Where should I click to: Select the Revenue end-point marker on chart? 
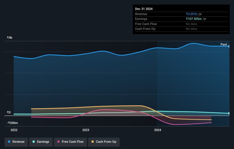pyautogui.click(x=229, y=46)
